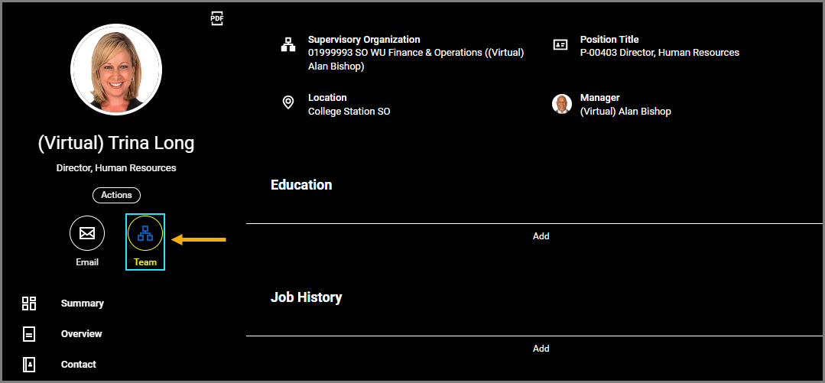Export the profile using the PDF icon

[x=217, y=18]
